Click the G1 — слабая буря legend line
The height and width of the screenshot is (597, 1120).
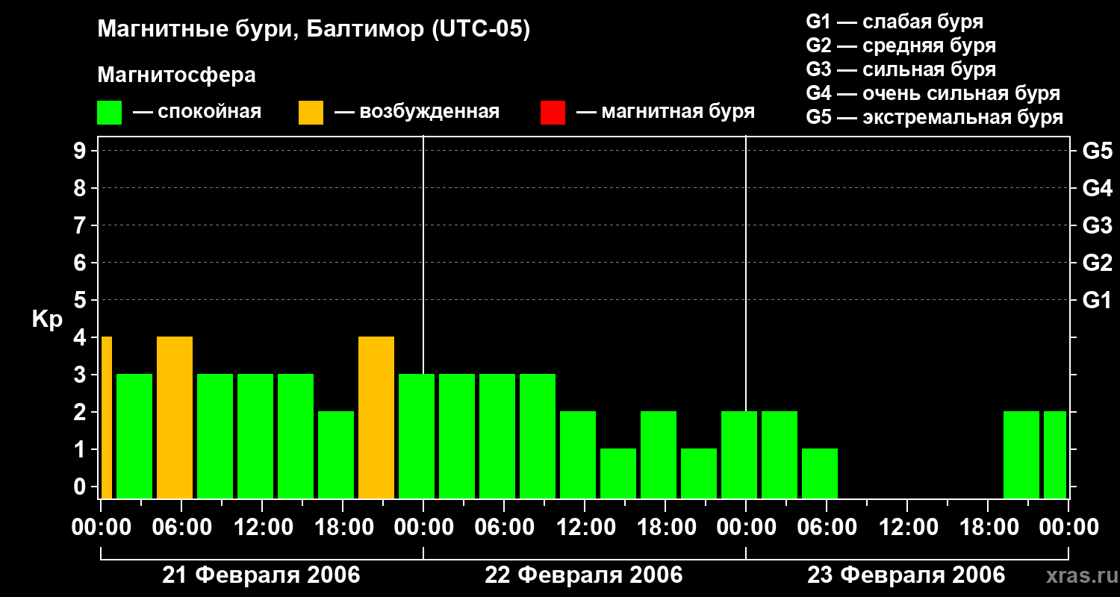tap(895, 22)
